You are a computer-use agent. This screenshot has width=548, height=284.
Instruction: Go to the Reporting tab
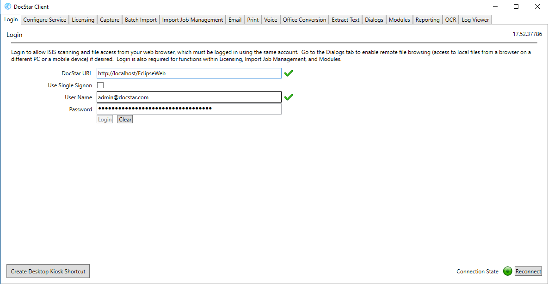point(427,20)
